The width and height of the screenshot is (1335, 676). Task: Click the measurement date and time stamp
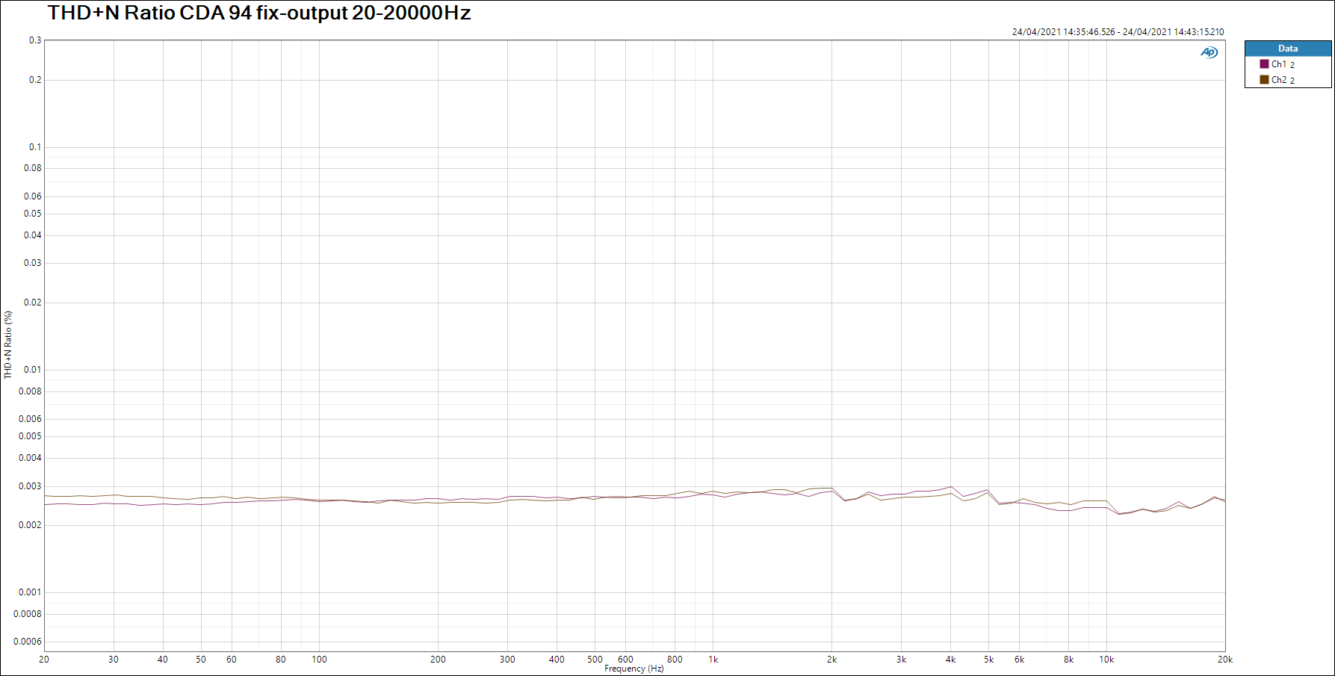tap(1118, 32)
